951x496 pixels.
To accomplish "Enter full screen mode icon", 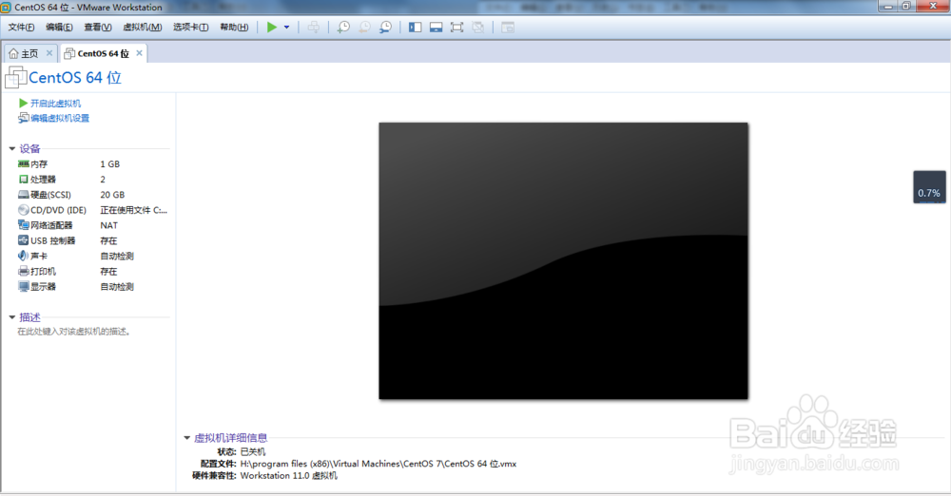I will (x=456, y=28).
